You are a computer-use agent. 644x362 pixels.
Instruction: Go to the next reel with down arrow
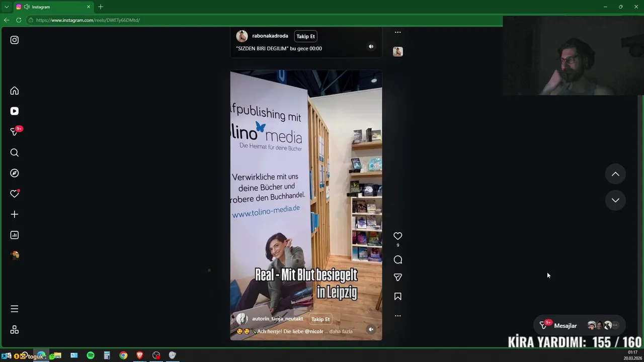pos(615,200)
